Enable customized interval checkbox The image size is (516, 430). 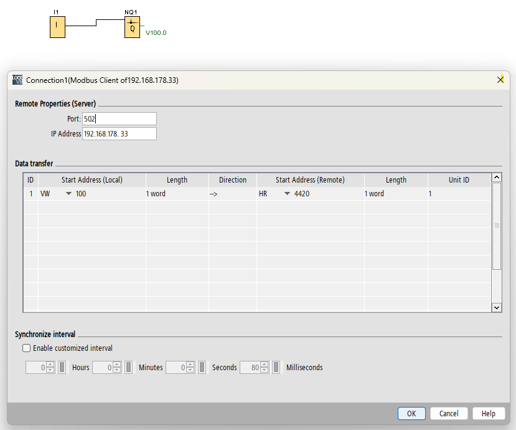click(26, 348)
